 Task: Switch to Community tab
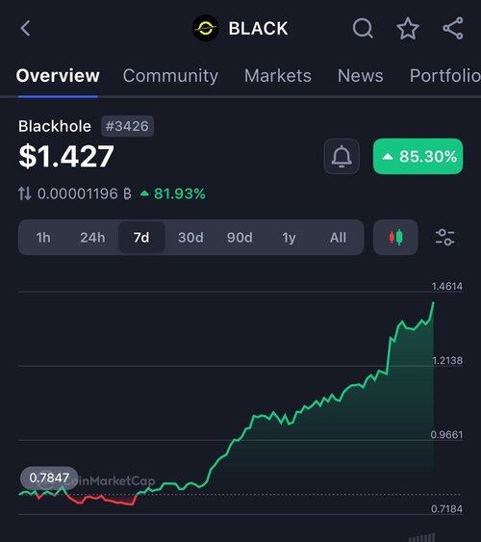pyautogui.click(x=170, y=76)
